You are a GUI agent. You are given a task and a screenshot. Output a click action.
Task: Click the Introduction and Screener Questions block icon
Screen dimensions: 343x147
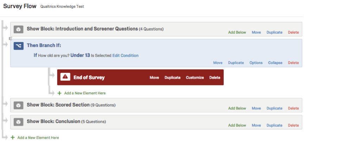19,29
